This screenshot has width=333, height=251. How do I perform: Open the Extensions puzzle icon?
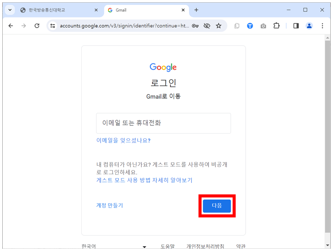click(277, 26)
